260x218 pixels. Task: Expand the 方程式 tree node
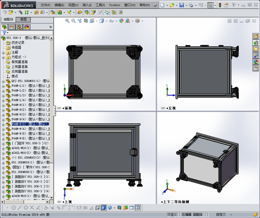coord(3,58)
